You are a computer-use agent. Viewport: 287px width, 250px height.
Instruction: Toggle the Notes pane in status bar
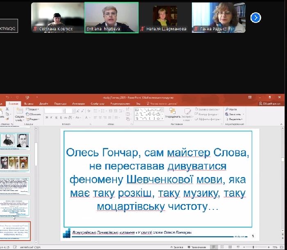click(178, 247)
